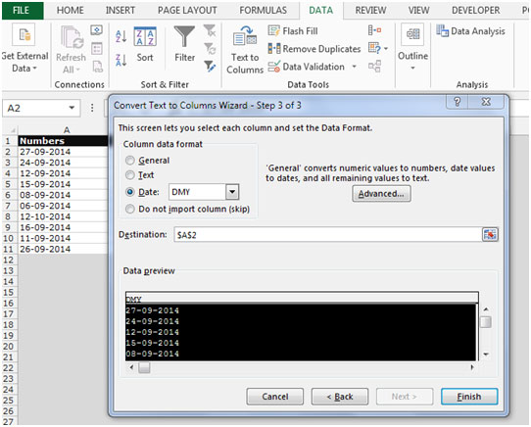Select the General column data format
This screenshot has width=531, height=427.
130,161
